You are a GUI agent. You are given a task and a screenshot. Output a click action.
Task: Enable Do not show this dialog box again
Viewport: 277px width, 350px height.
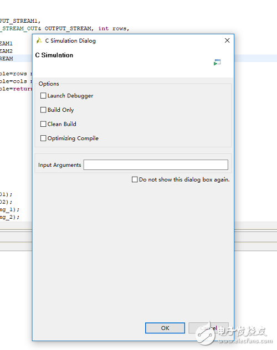click(x=135, y=179)
